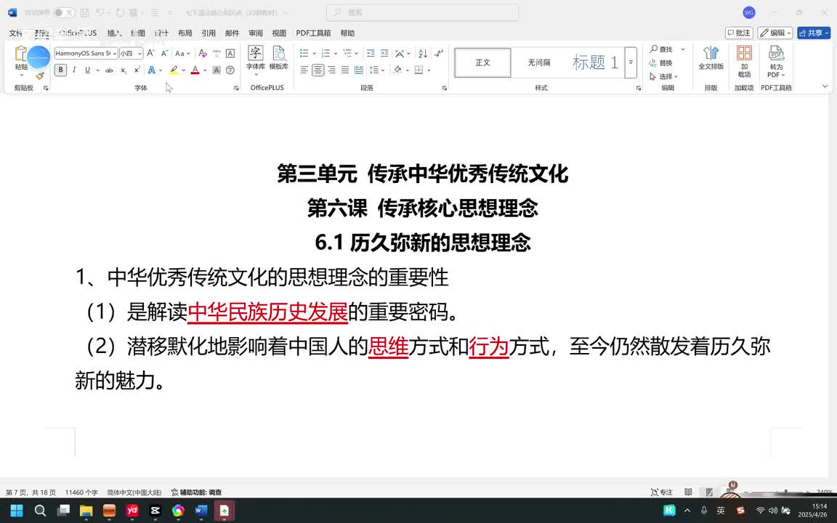
Task: Toggle Bold formatting
Action: [60, 70]
